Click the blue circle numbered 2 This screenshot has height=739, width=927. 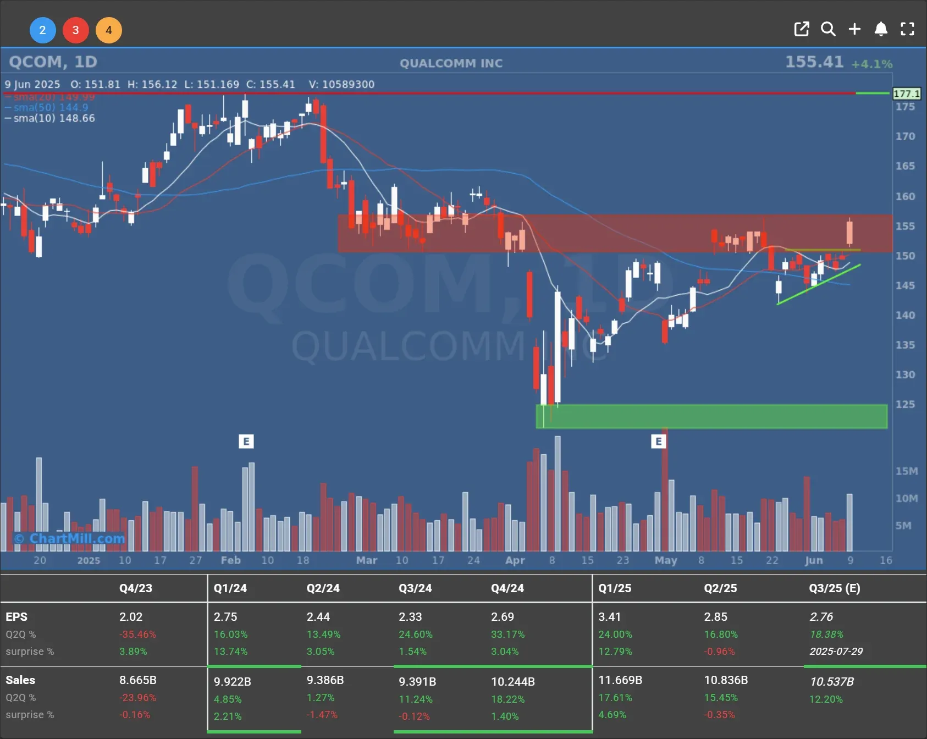pyautogui.click(x=42, y=30)
